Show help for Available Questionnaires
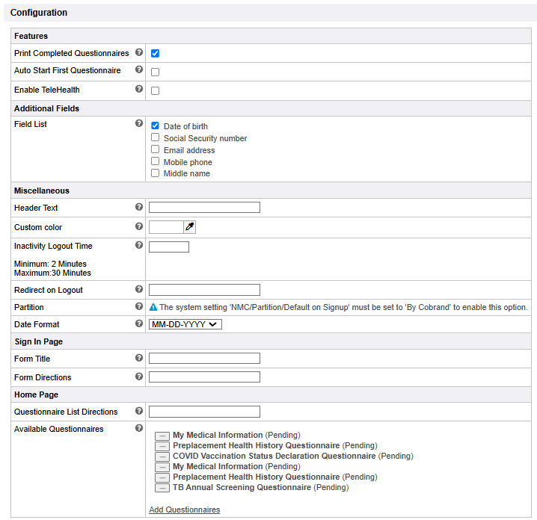537x520 pixels. coord(139,429)
